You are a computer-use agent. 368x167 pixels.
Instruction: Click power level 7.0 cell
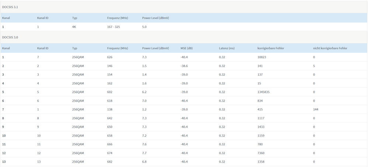click(144, 101)
